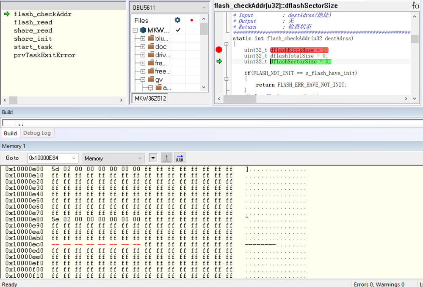The image size is (423, 287).
Task: Click the call stack scroll-right arrow
Action: click(121, 100)
